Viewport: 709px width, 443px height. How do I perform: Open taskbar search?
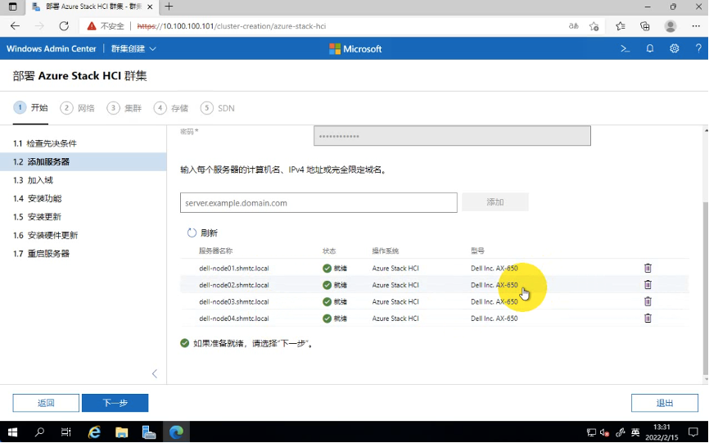pyautogui.click(x=39, y=432)
